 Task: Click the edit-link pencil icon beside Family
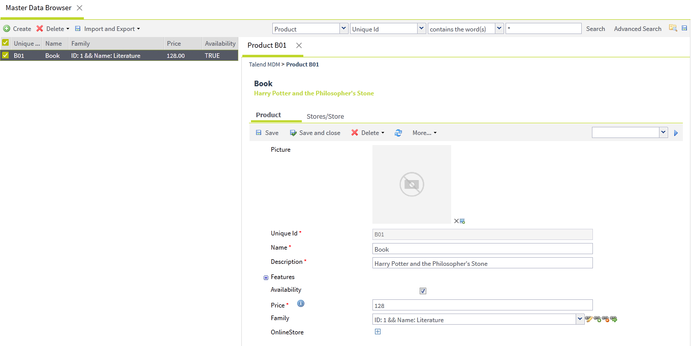pos(589,319)
